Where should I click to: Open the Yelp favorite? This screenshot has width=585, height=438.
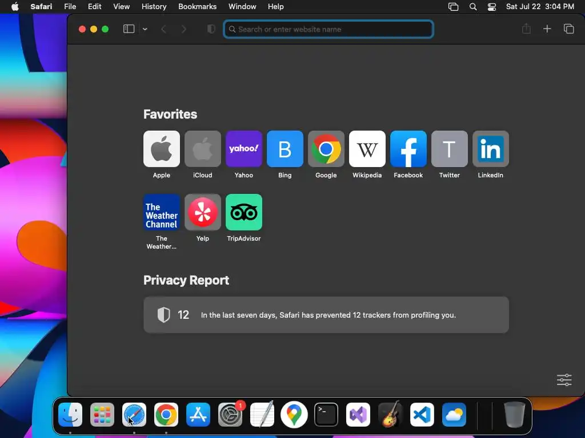pyautogui.click(x=203, y=212)
